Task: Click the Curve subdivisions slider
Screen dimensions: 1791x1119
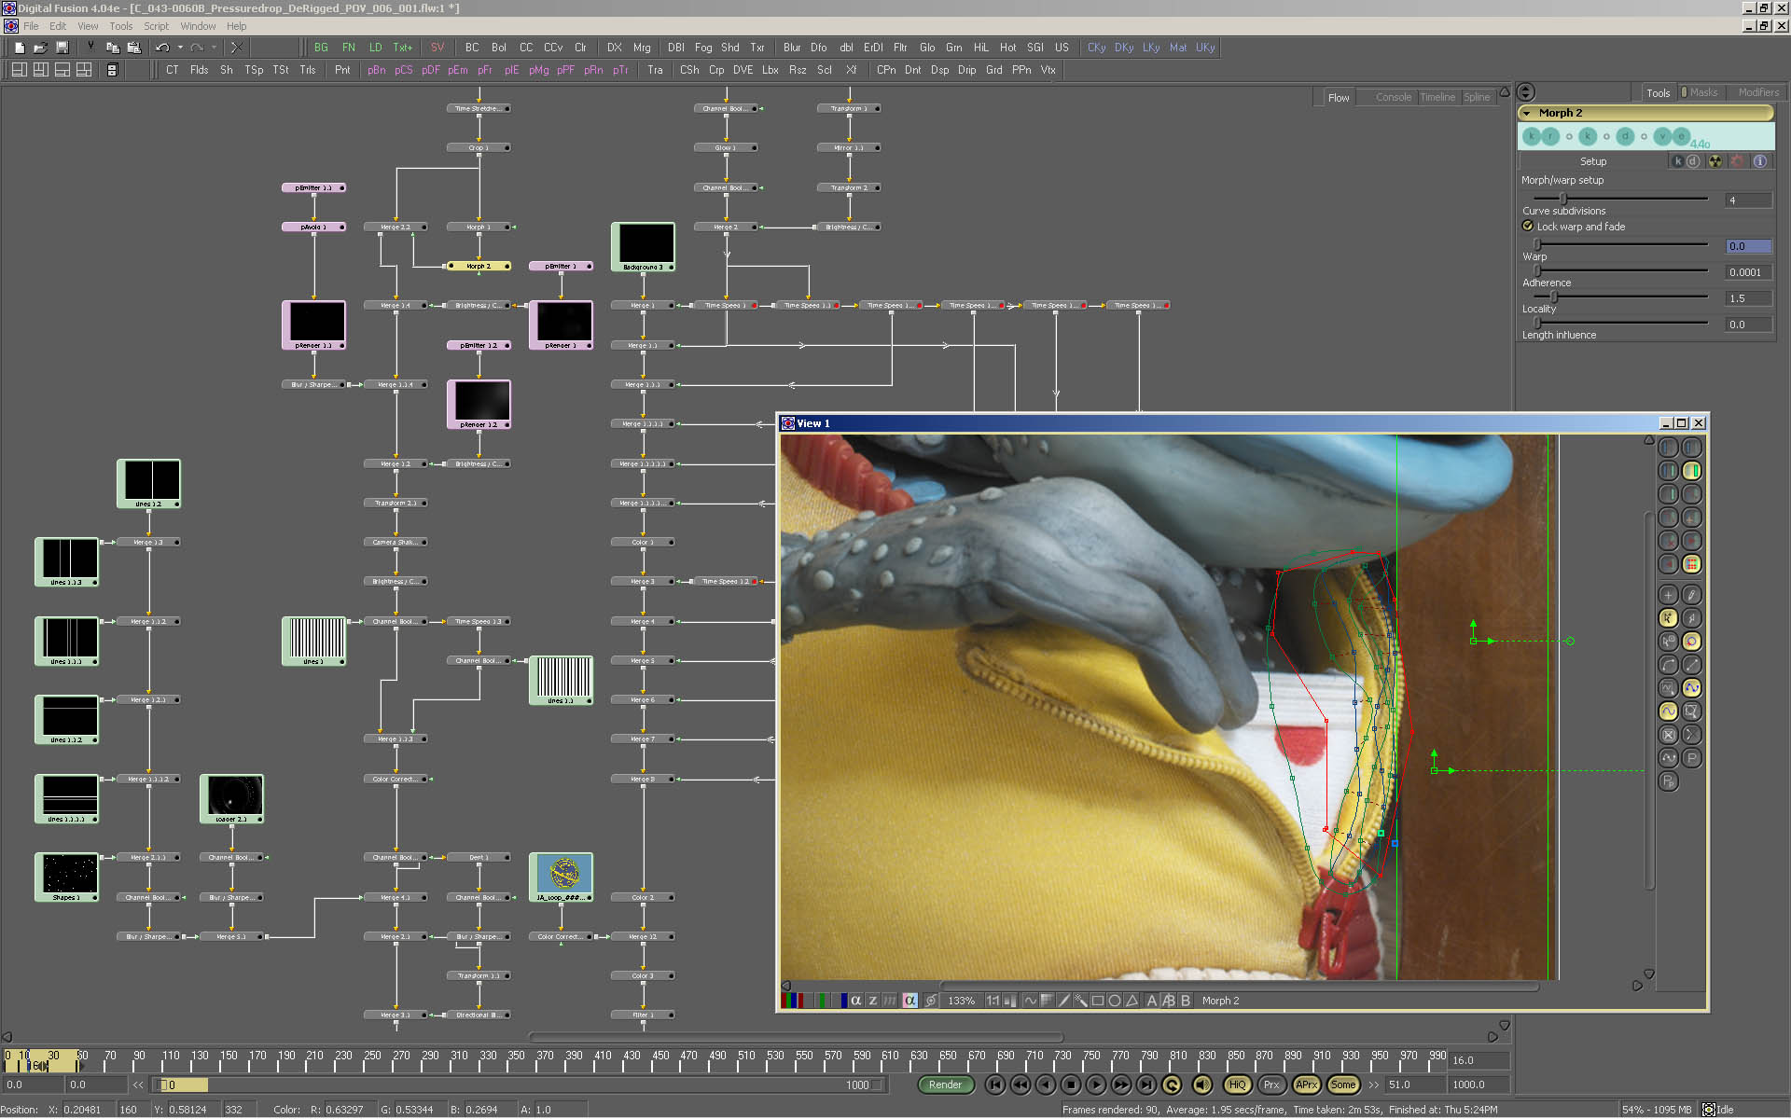Action: 1620,199
